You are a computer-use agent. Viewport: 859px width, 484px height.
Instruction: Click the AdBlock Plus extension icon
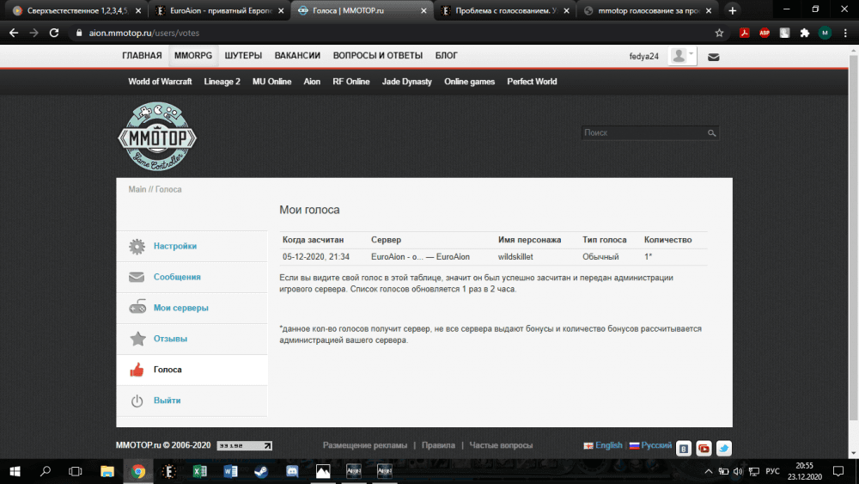click(x=765, y=33)
